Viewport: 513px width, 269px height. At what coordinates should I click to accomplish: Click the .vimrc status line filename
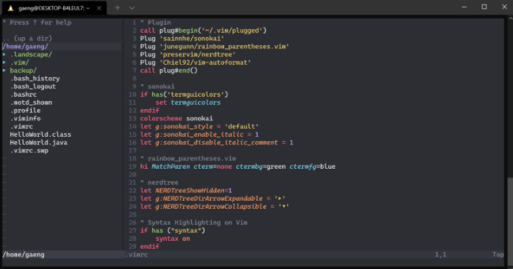[137, 255]
